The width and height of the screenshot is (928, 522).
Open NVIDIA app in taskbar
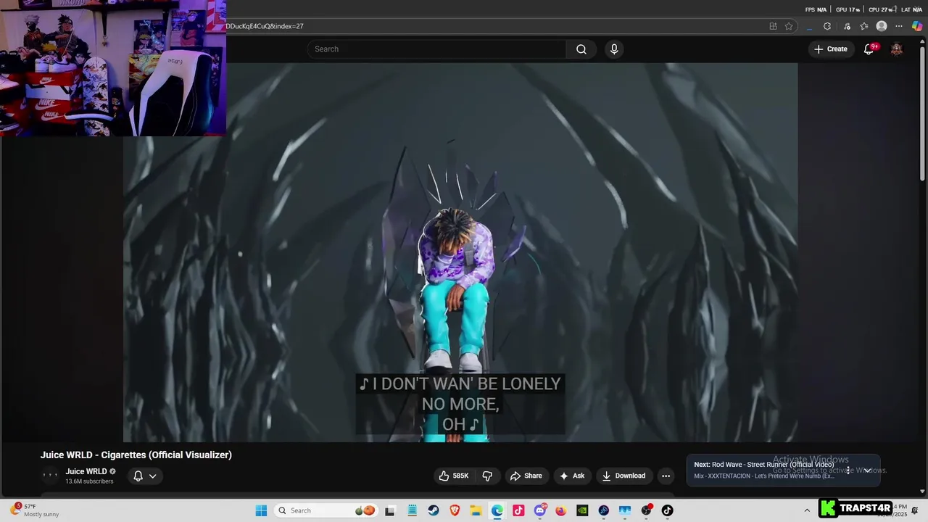click(x=582, y=510)
